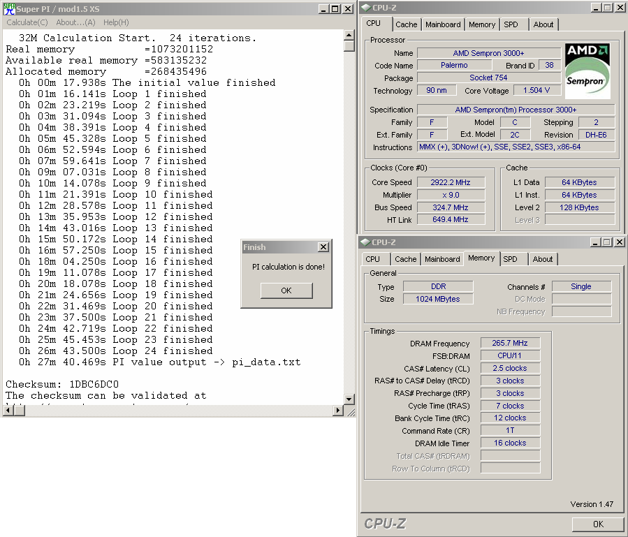Switch to About tab in lower CPU-Z window
The image size is (628, 537).
(543, 259)
